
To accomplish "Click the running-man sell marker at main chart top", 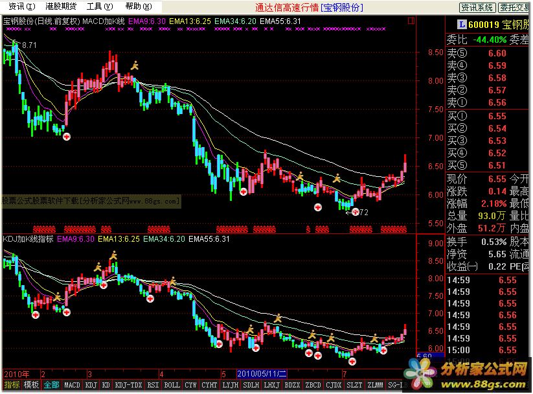I will pos(135,65).
